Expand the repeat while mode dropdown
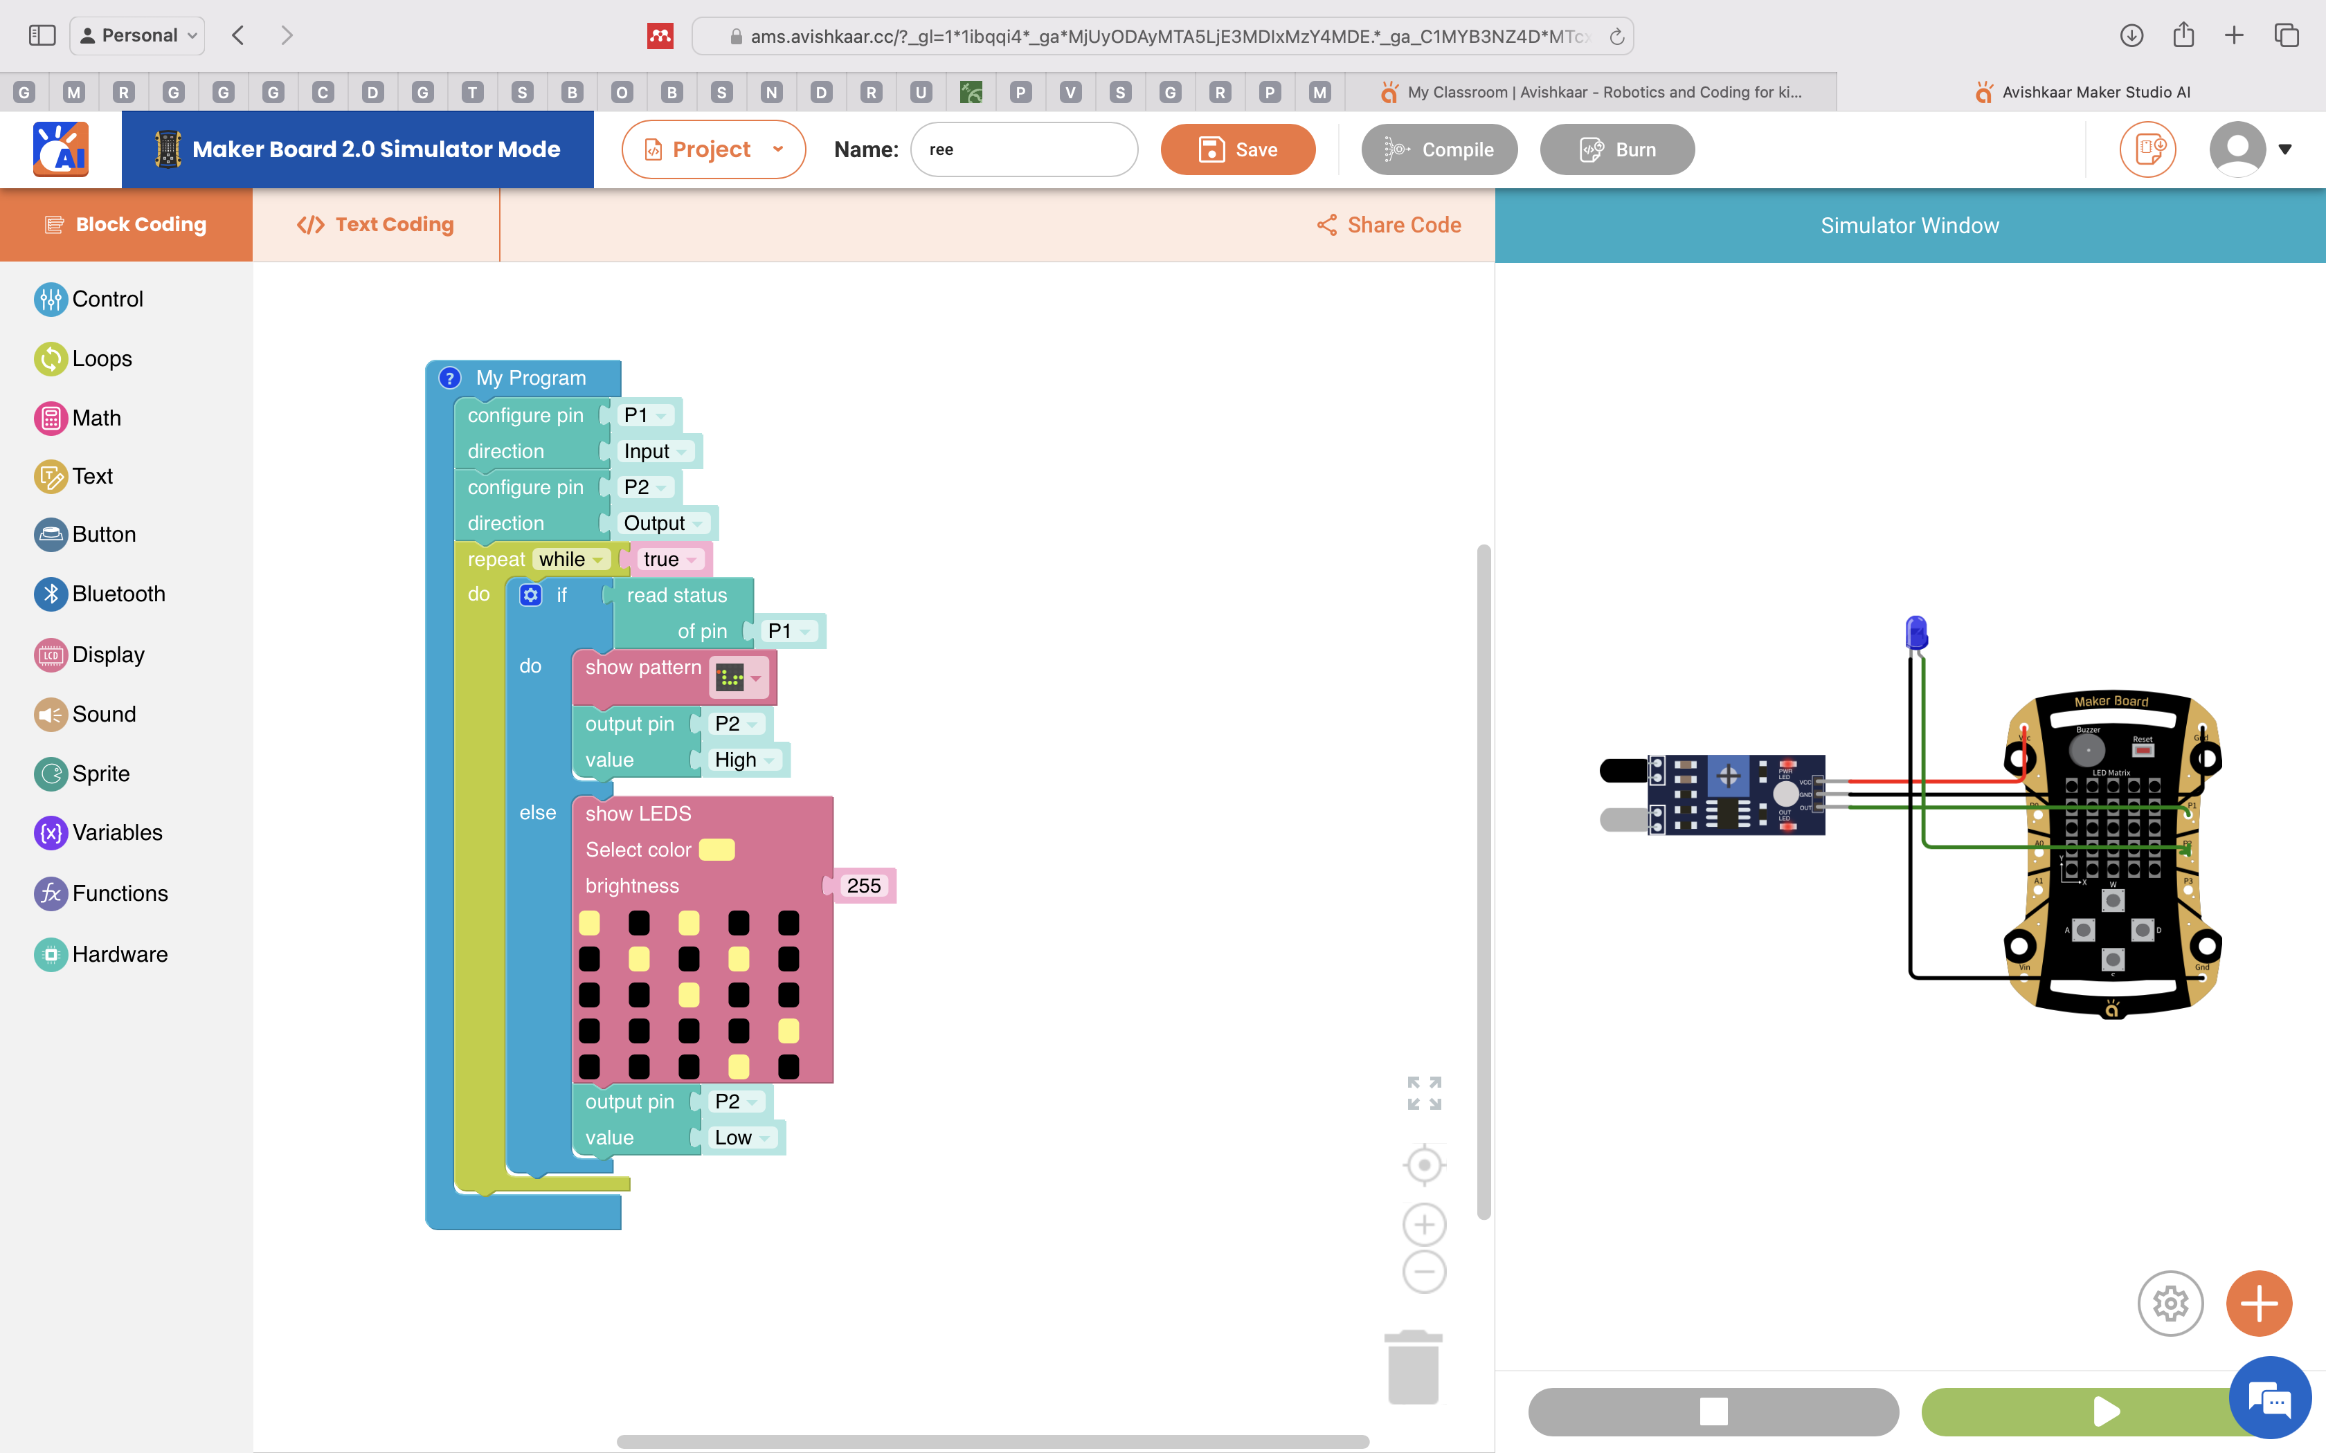The height and width of the screenshot is (1453, 2326). (x=572, y=559)
